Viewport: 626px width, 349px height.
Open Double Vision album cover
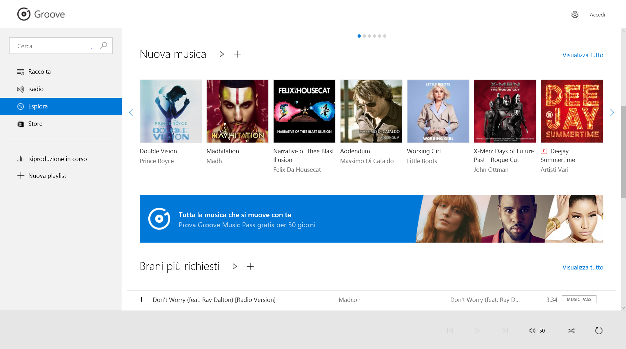(x=171, y=111)
